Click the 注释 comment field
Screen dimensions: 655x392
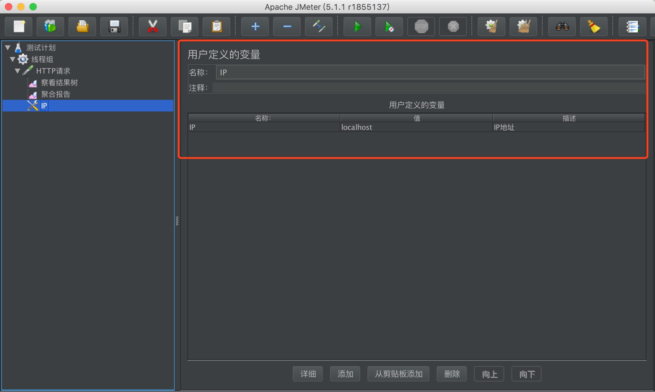tap(429, 88)
